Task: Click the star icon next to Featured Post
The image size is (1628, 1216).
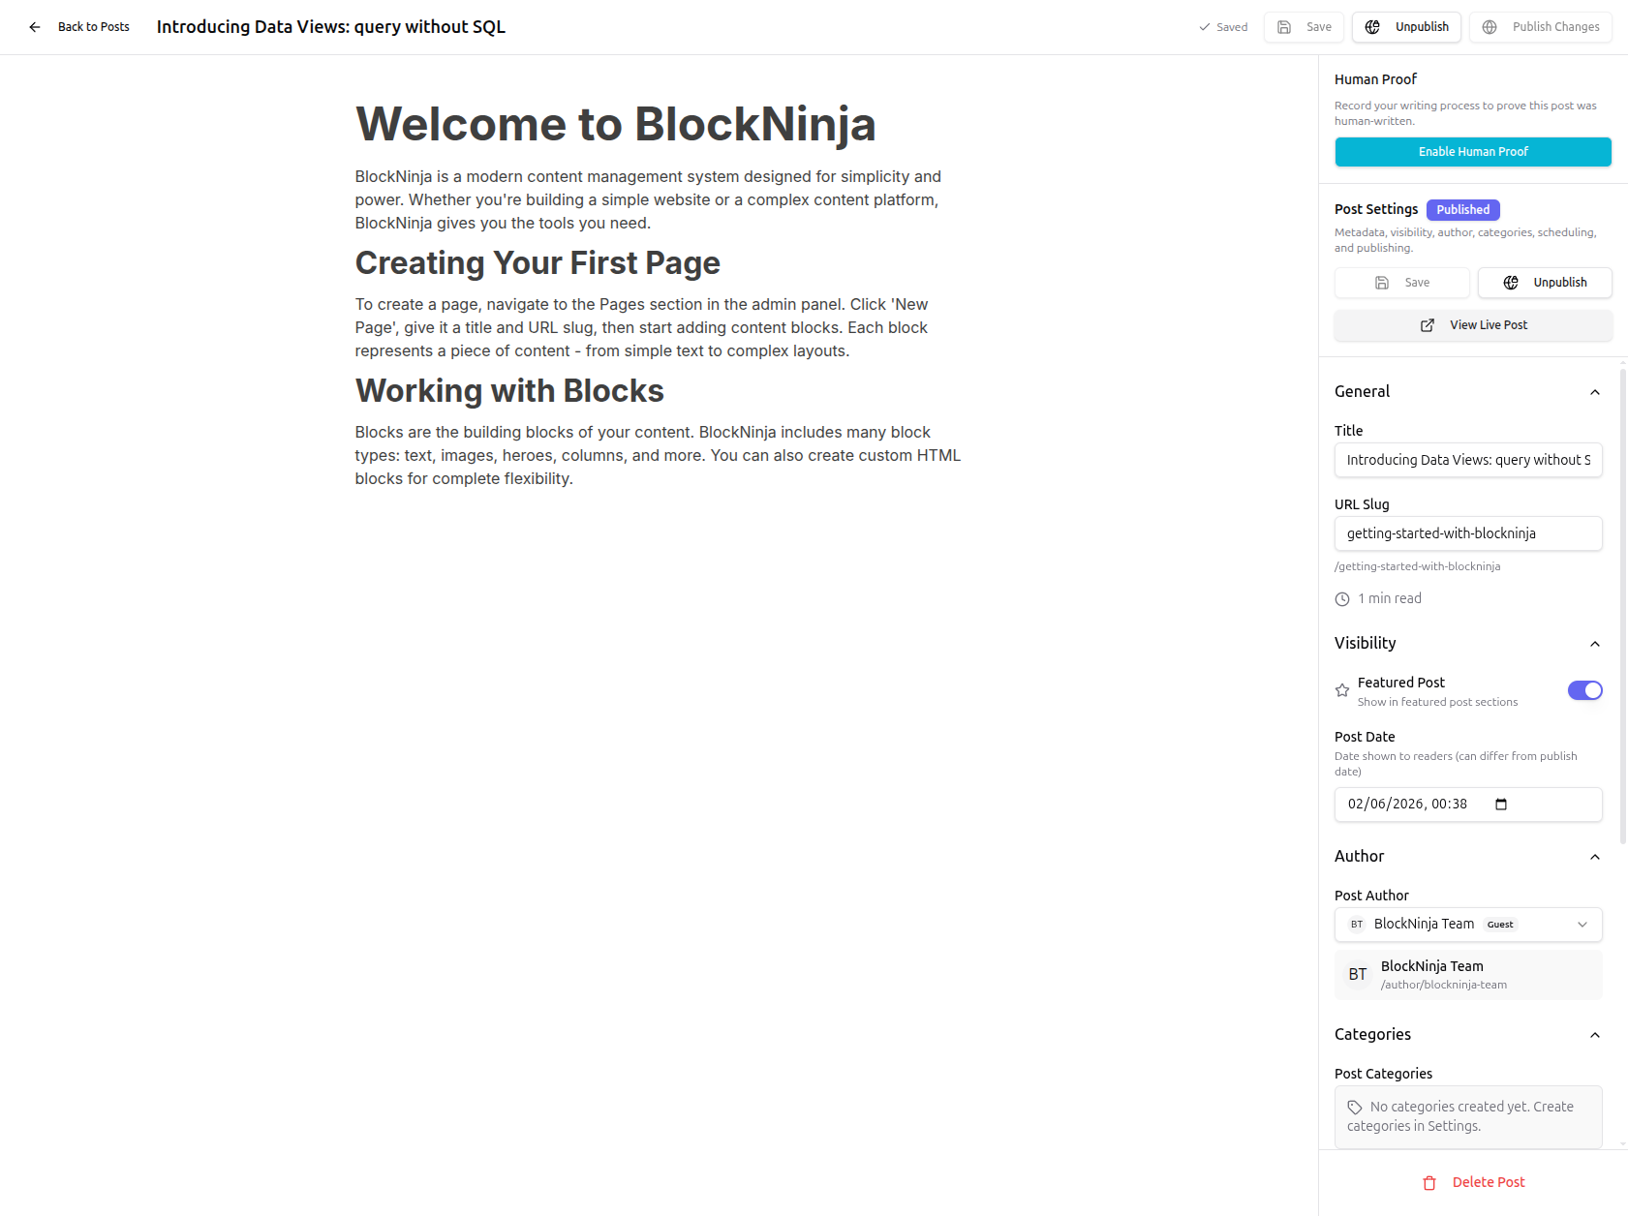Action: coord(1342,690)
